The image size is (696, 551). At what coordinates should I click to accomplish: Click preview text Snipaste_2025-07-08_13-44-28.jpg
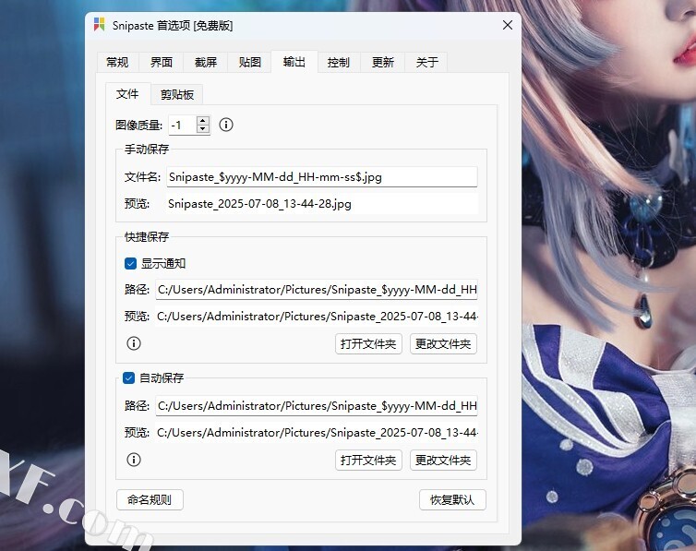(259, 204)
